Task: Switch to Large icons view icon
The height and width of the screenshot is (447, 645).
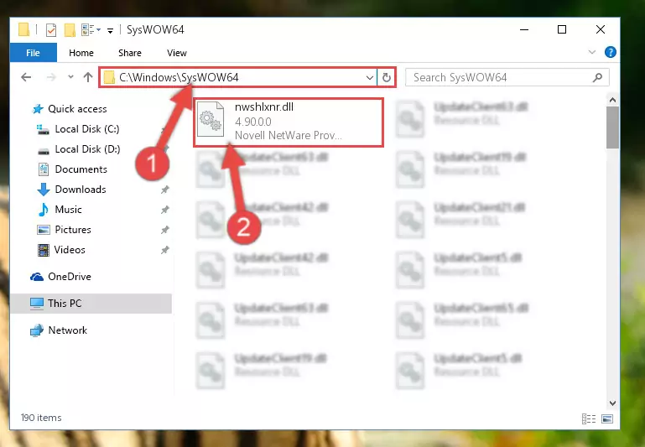Action: pyautogui.click(x=607, y=419)
